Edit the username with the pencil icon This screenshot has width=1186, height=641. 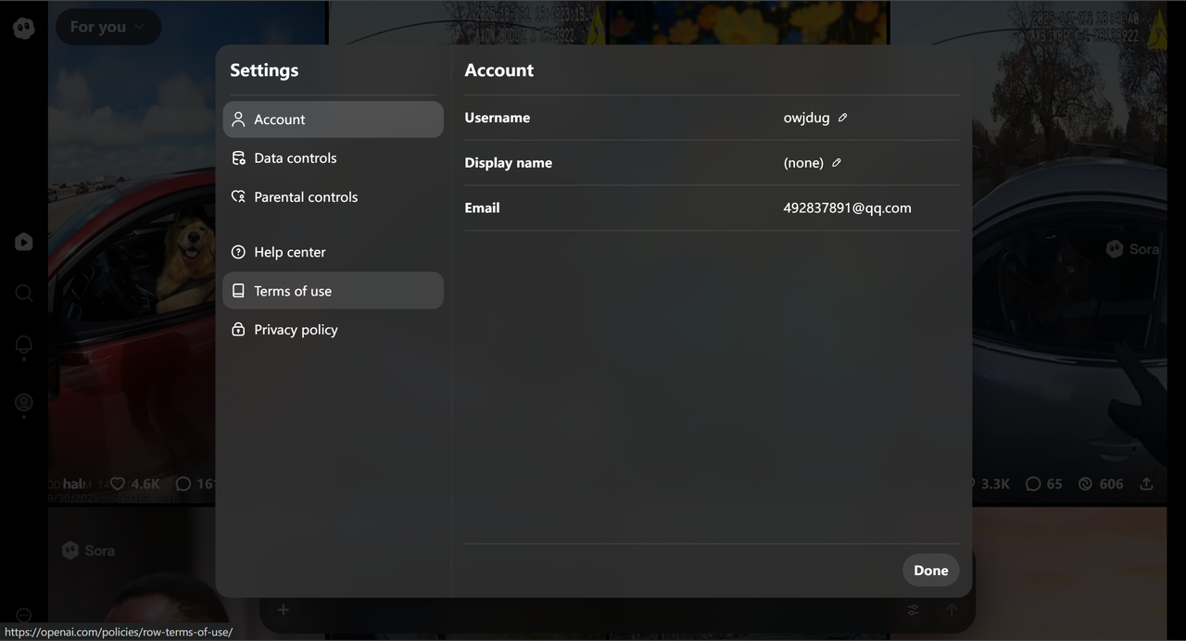point(842,118)
